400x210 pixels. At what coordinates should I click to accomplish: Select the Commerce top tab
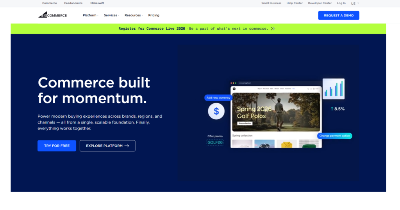pyautogui.click(x=50, y=3)
